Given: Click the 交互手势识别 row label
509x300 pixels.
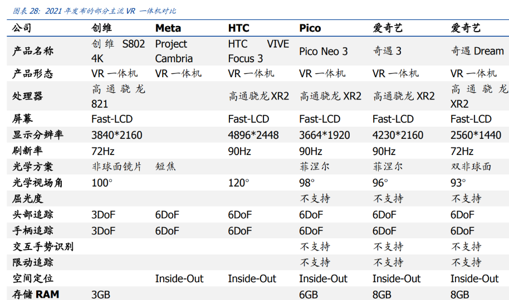Looking at the screenshot, I should (x=43, y=247).
